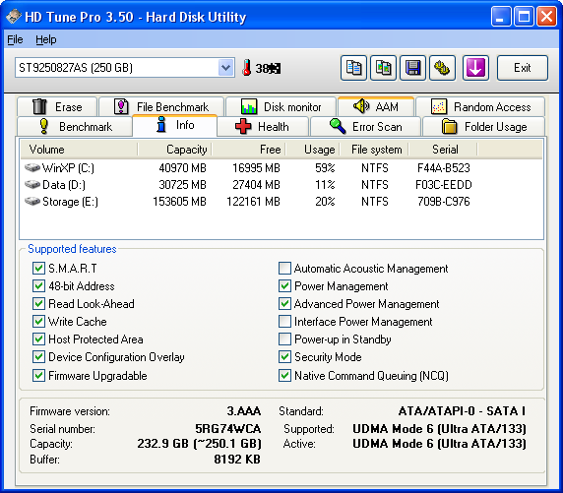Open options with the yellow tools icon
Screen dimensions: 563x493
point(442,68)
